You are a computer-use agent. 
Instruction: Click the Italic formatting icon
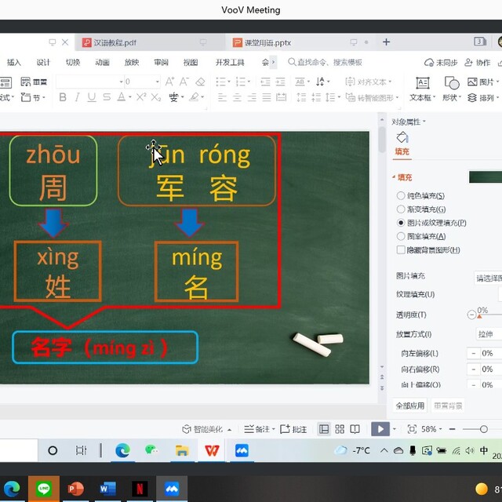coord(77,97)
